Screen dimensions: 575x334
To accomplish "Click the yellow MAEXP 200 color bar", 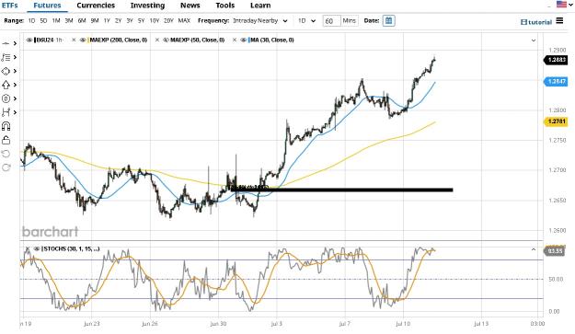I will coord(88,40).
